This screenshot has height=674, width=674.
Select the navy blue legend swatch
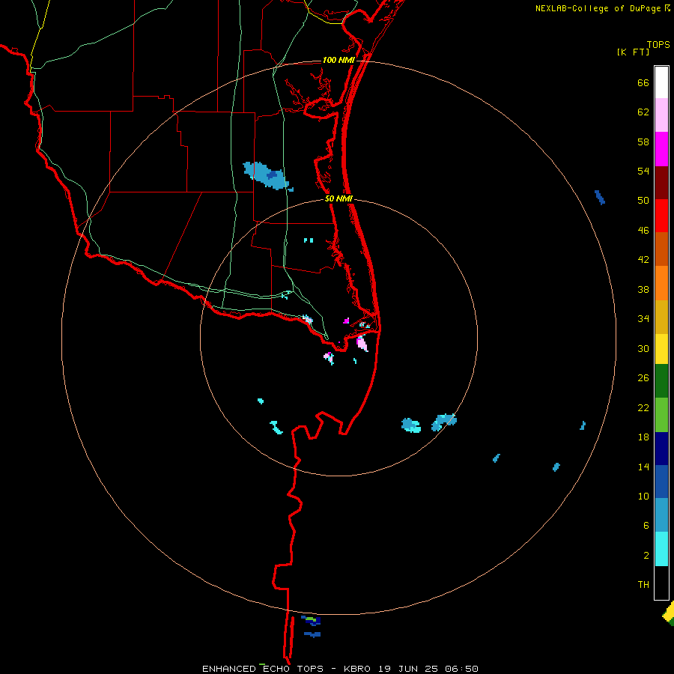(661, 449)
